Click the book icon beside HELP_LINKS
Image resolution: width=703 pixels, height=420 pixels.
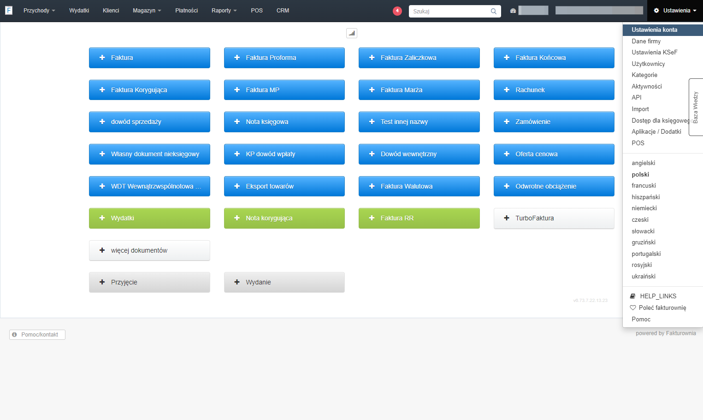click(633, 296)
